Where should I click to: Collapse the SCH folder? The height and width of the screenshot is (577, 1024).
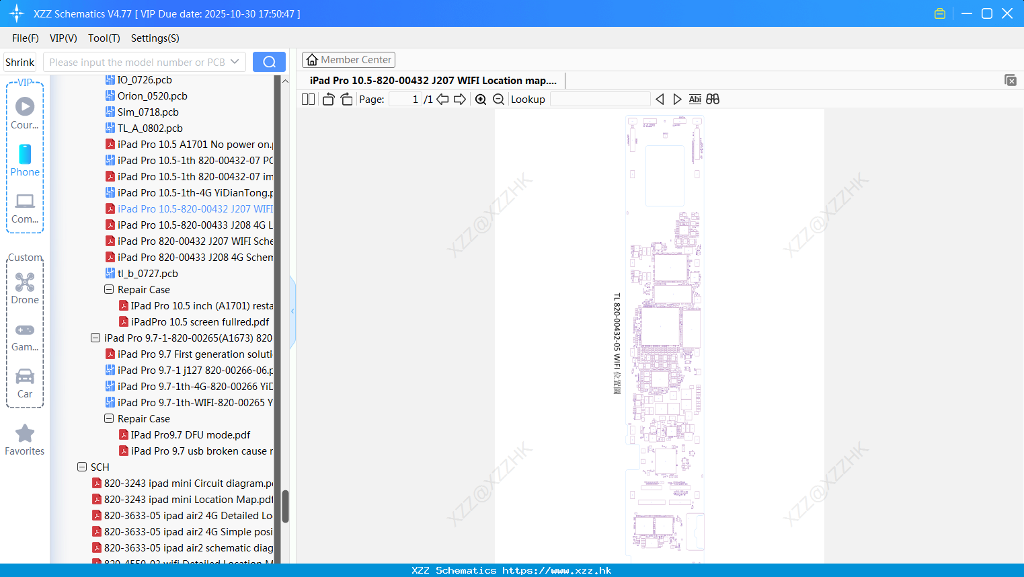click(x=82, y=467)
